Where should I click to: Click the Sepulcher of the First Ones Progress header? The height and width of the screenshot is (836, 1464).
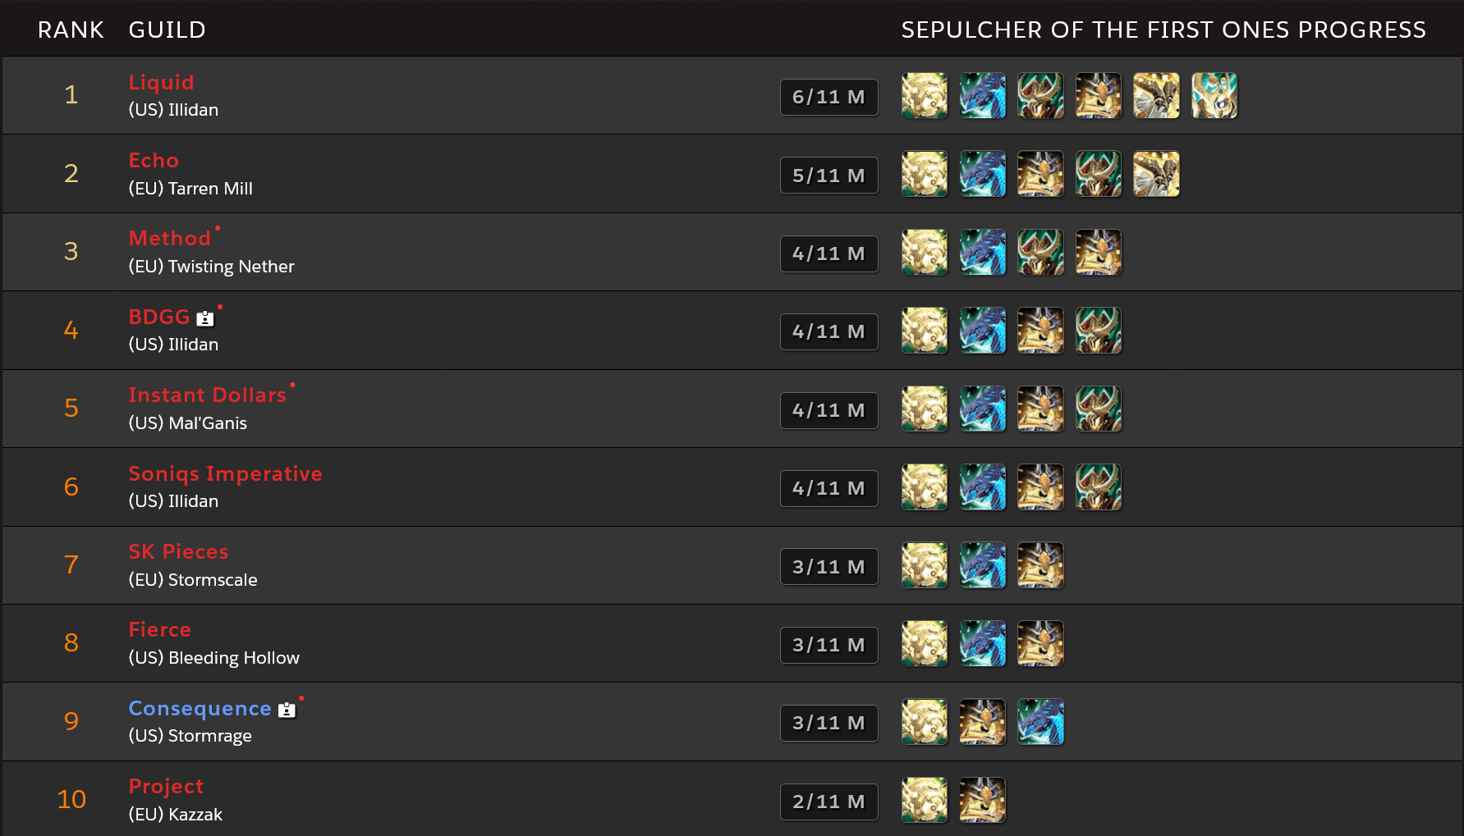pyautogui.click(x=1163, y=30)
